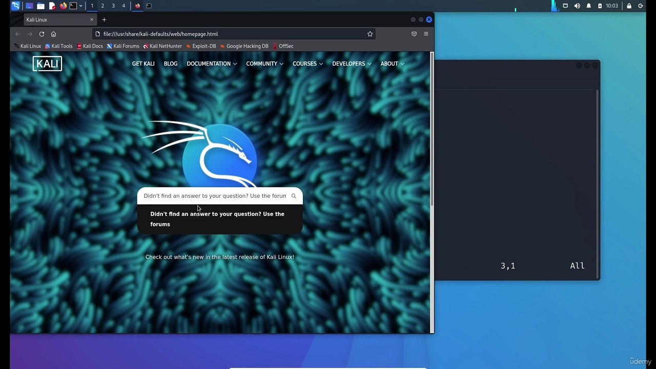Close the Kali Linux tab

[92, 19]
